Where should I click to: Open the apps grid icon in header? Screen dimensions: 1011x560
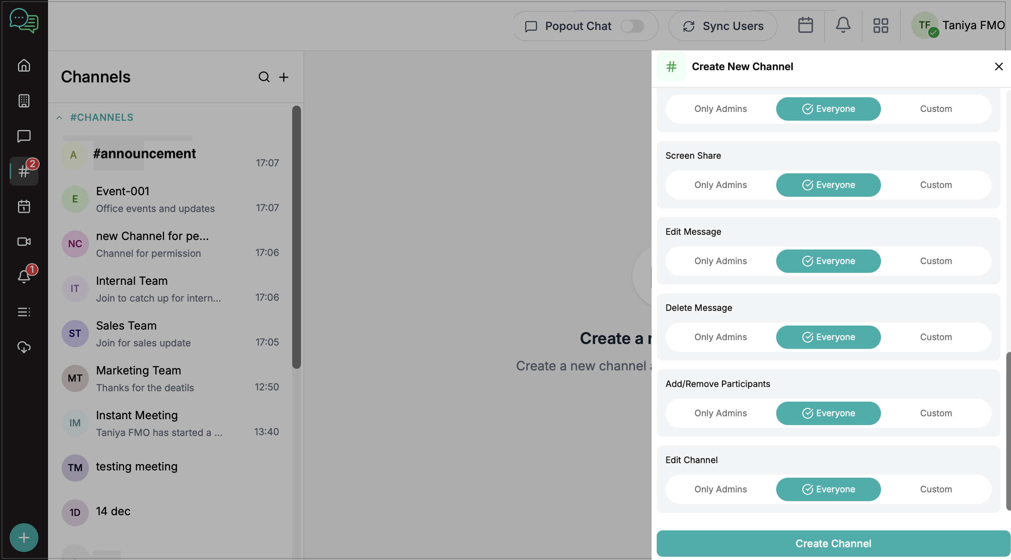click(881, 26)
